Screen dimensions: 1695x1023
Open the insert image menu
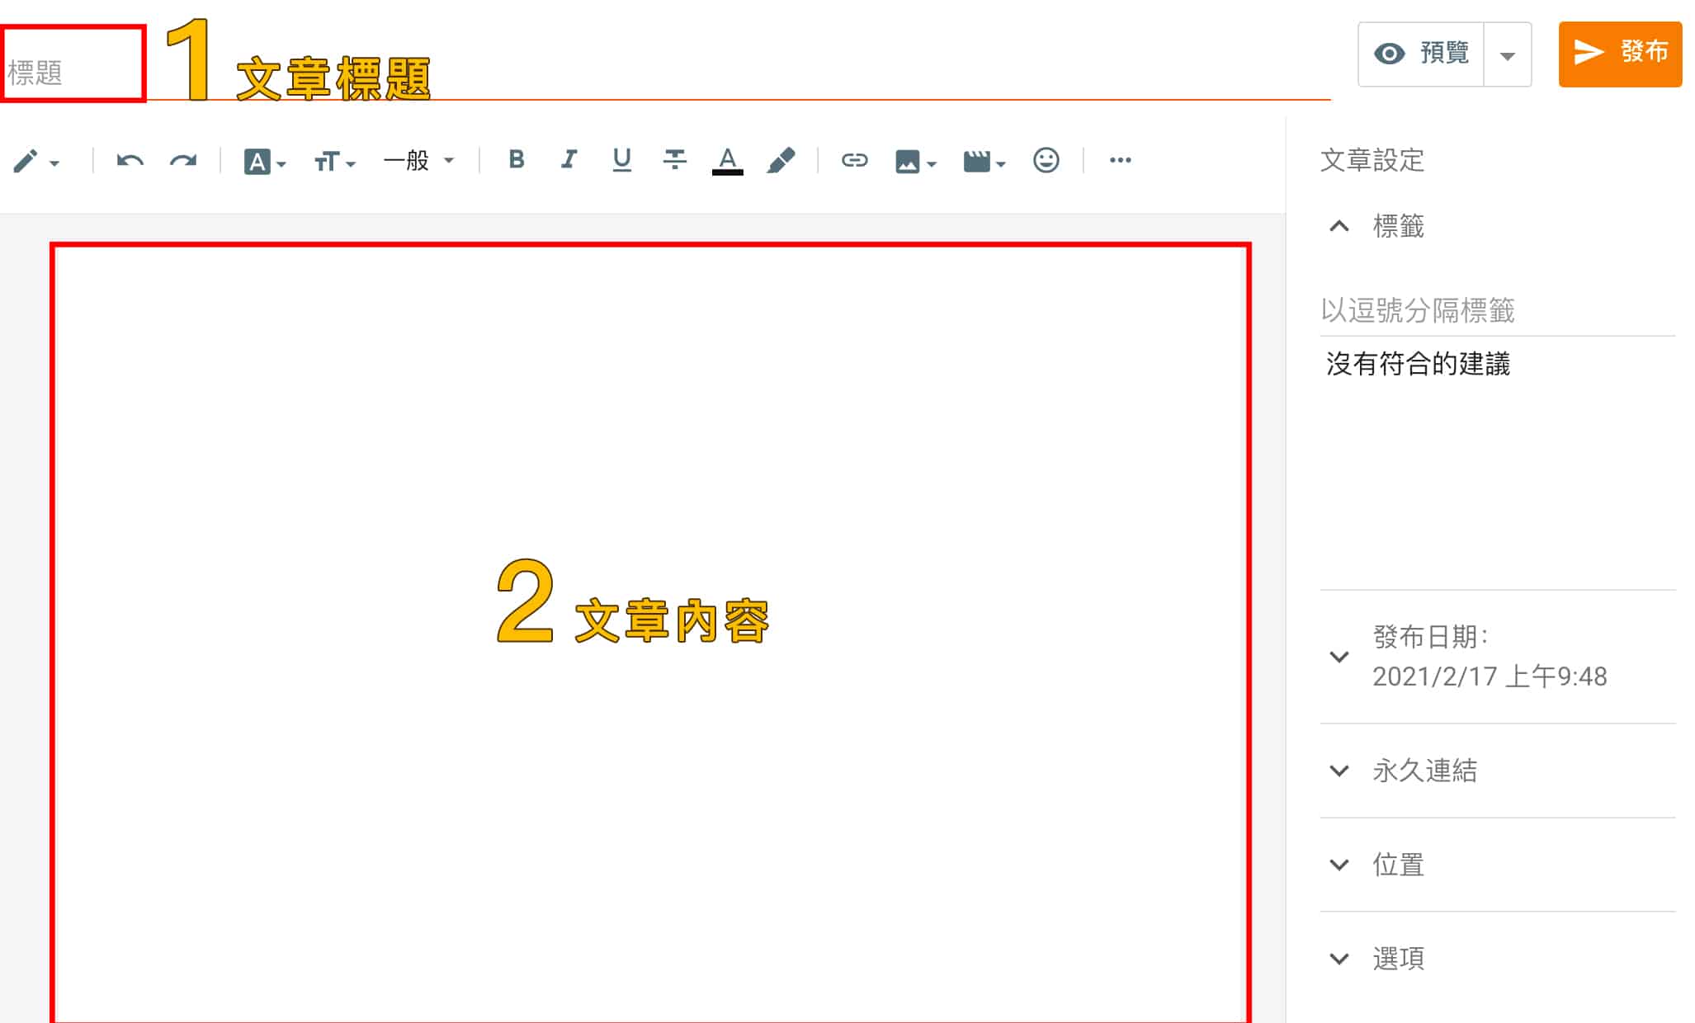[915, 161]
